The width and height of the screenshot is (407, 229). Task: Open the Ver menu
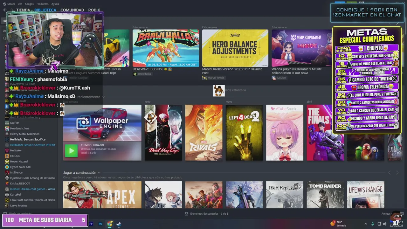20,4
